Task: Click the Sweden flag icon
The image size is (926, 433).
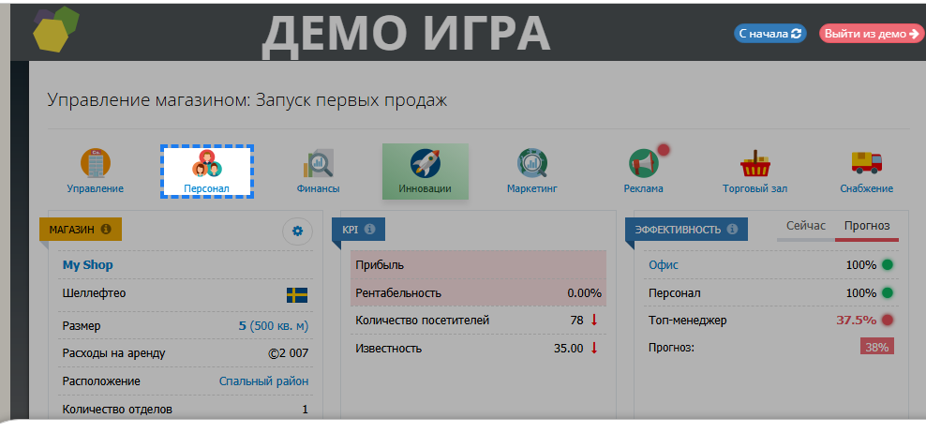Action: (297, 295)
